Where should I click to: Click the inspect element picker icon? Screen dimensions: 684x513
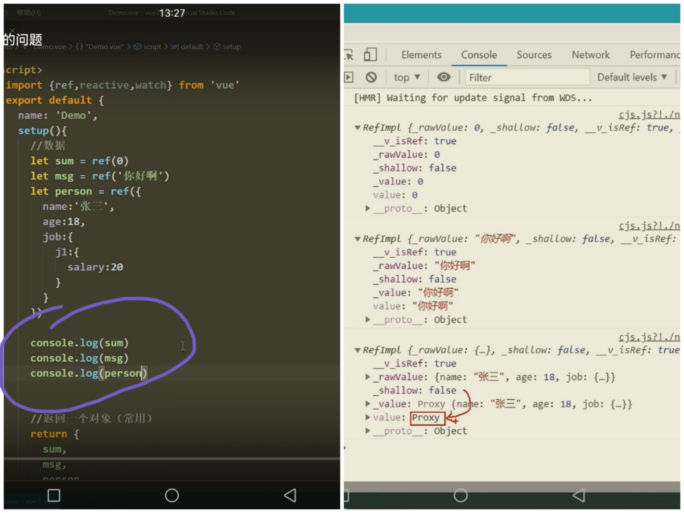click(349, 55)
